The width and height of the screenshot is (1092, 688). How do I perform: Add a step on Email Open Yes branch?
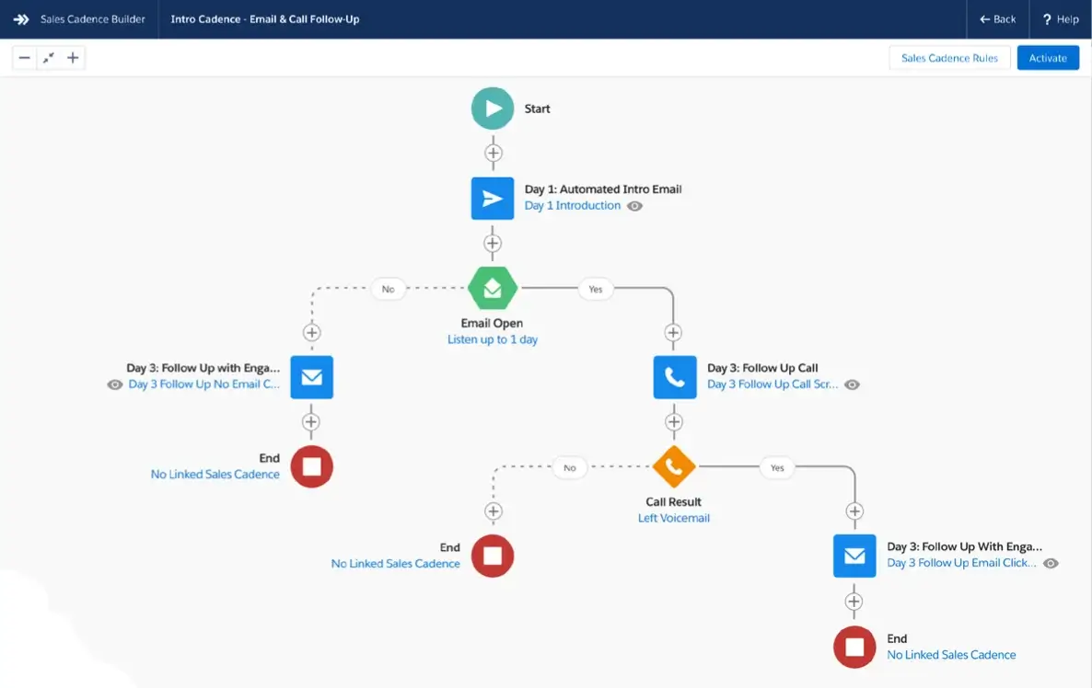click(673, 333)
